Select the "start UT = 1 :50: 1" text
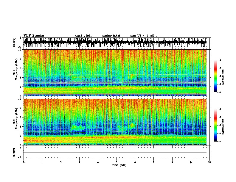Viewport: 236px width, 182px height. click(x=144, y=36)
